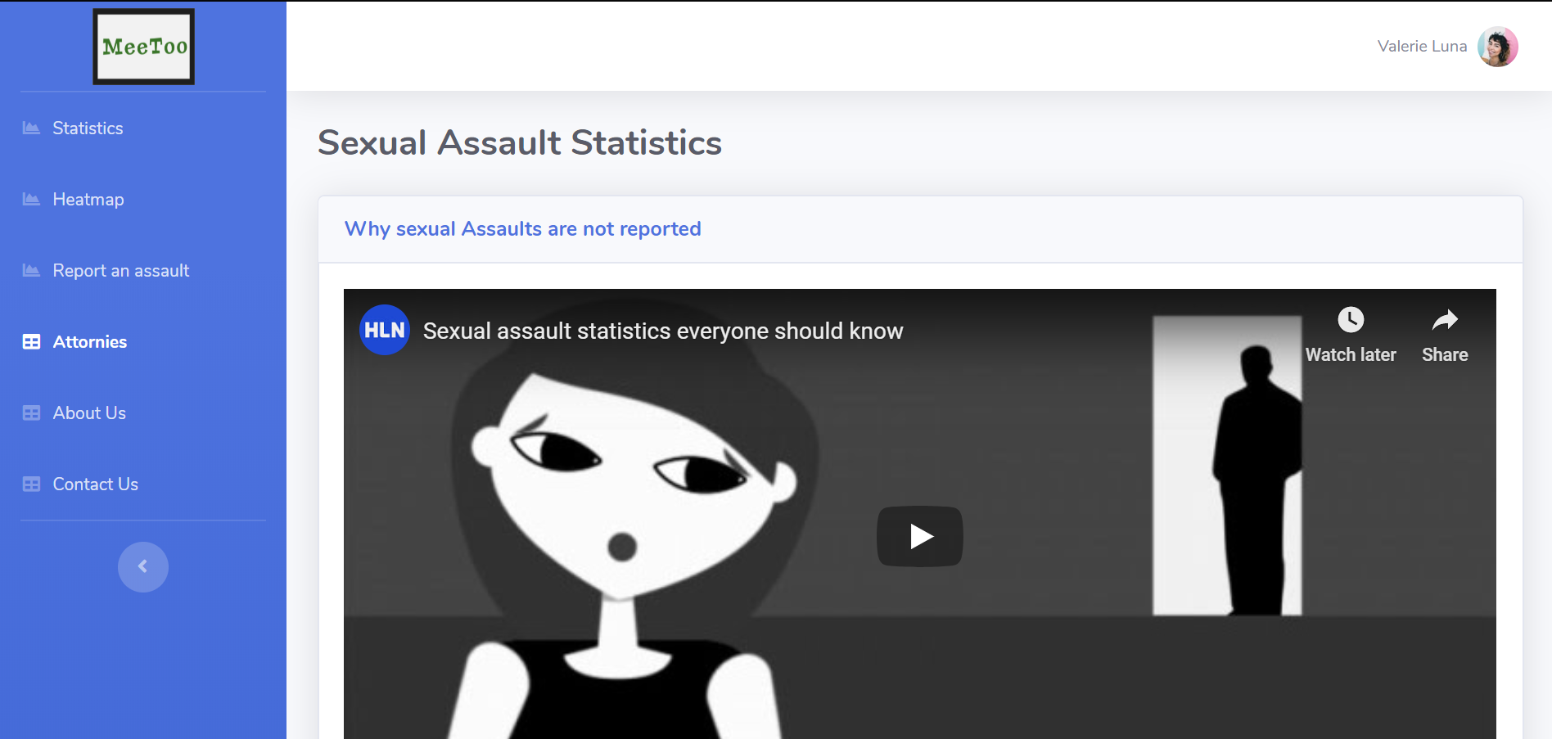Click the MeeToo logo
Viewport: 1552px width, 739px height.
144,47
